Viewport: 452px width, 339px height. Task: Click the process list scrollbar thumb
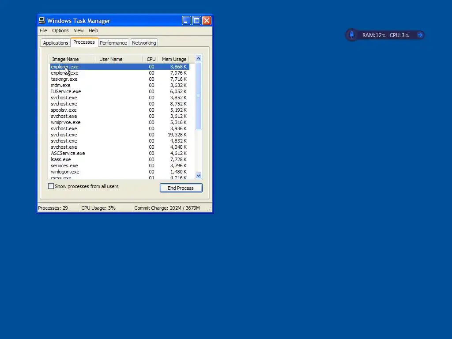pos(198,96)
